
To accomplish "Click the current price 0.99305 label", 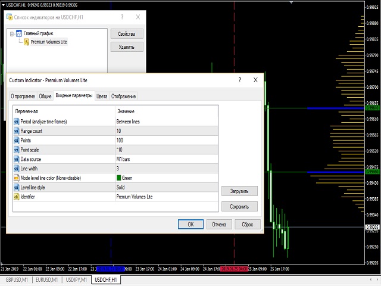I will pyautogui.click(x=373, y=227).
